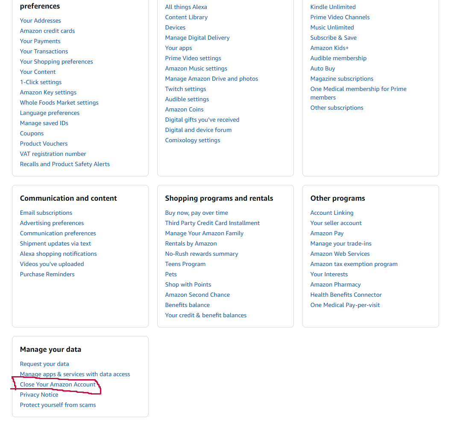463x424 pixels.
Task: Manage Subscribe & Save
Action: (x=334, y=38)
